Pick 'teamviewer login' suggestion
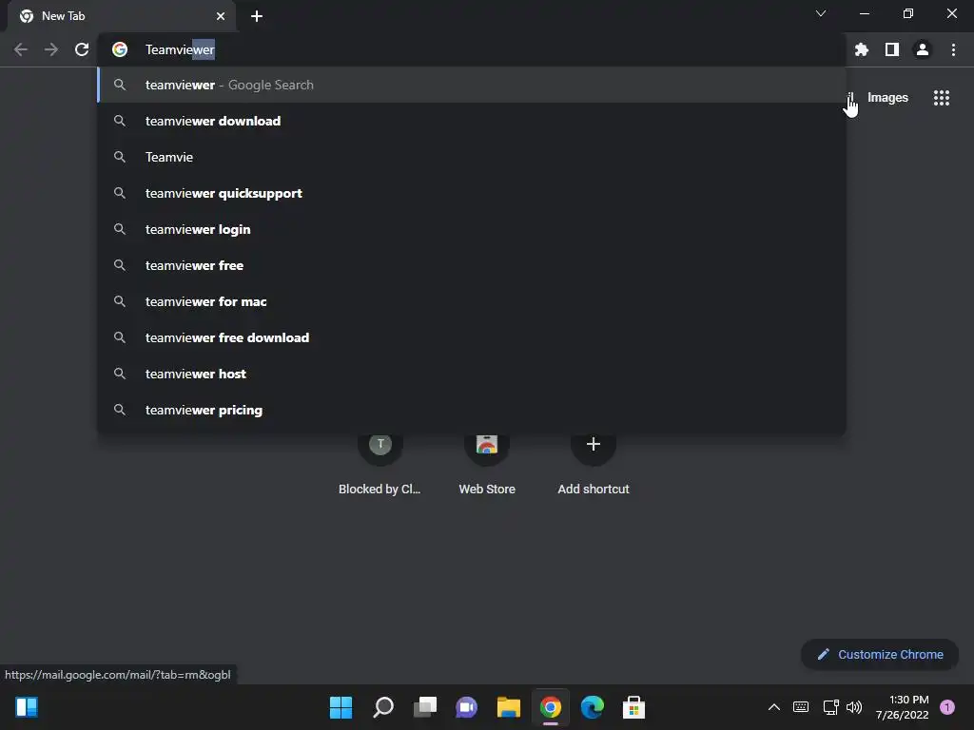The image size is (974, 730). coord(472,229)
